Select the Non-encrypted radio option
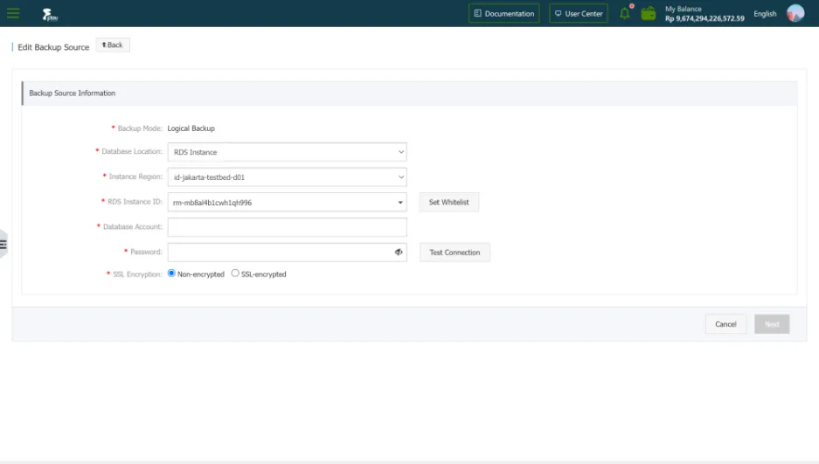The width and height of the screenshot is (819, 464). [171, 273]
